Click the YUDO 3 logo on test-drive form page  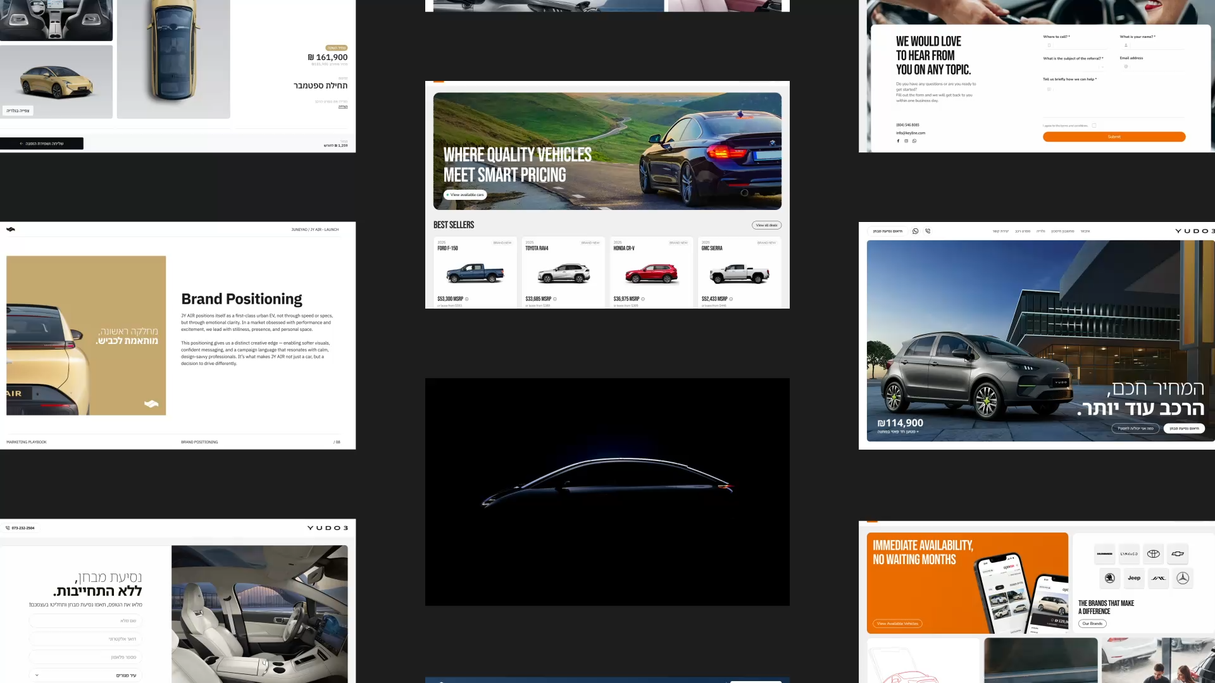click(328, 528)
